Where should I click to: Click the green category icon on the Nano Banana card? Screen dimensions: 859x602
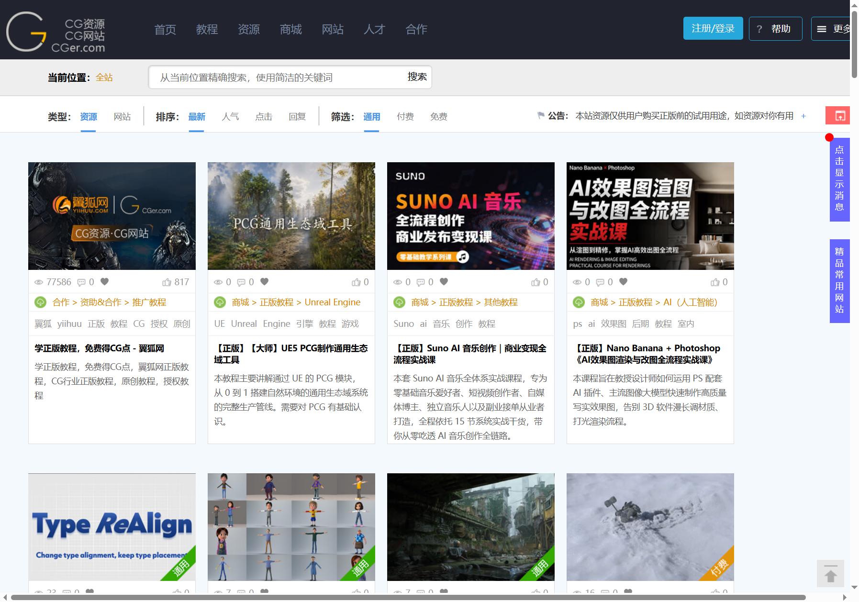579,302
